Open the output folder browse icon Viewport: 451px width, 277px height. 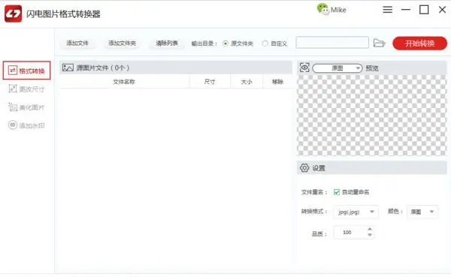tap(379, 43)
